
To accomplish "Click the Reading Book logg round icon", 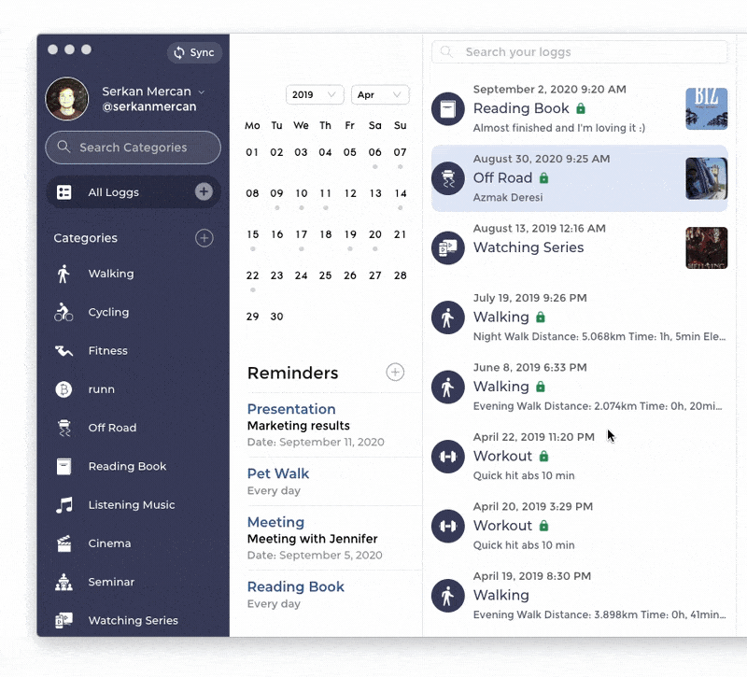I will tap(448, 109).
